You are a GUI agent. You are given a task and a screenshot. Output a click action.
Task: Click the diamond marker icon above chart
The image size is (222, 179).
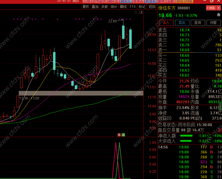point(136,12)
